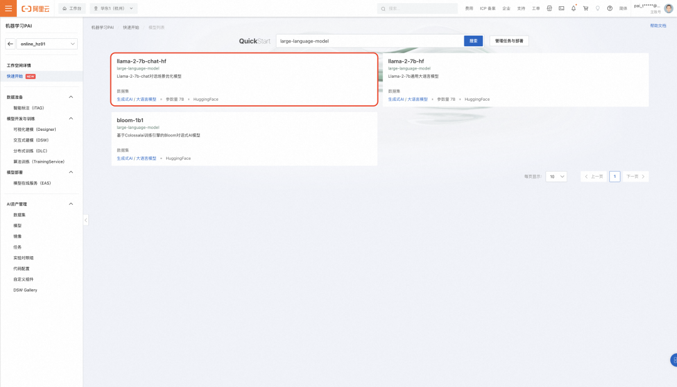Collapse the 模型部署 section

point(71,172)
